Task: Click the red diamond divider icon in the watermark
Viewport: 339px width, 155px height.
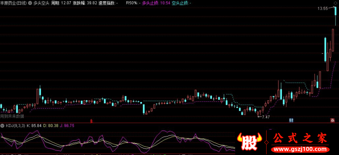Action: coord(267,142)
